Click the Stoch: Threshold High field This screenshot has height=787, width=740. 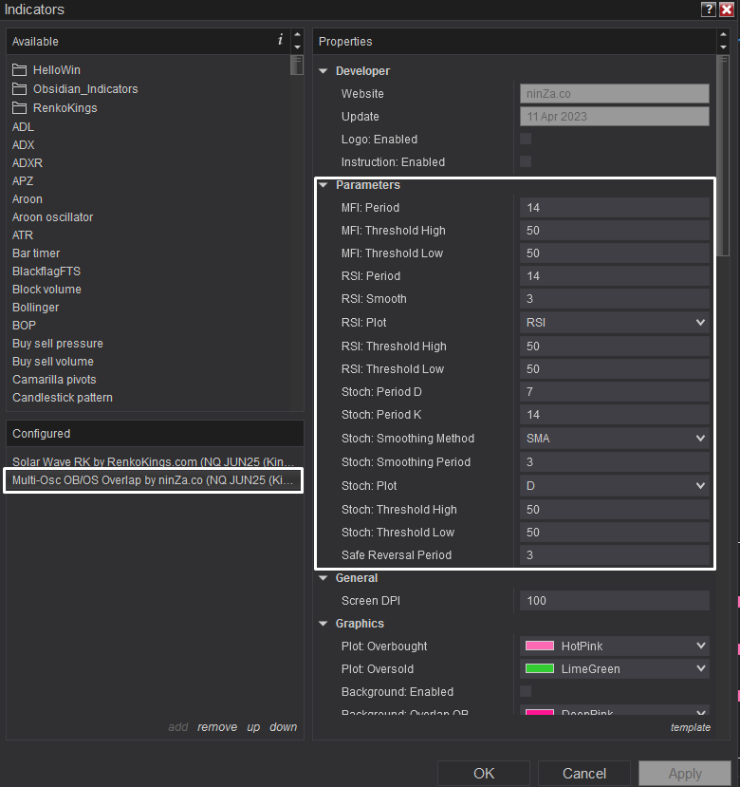click(615, 510)
